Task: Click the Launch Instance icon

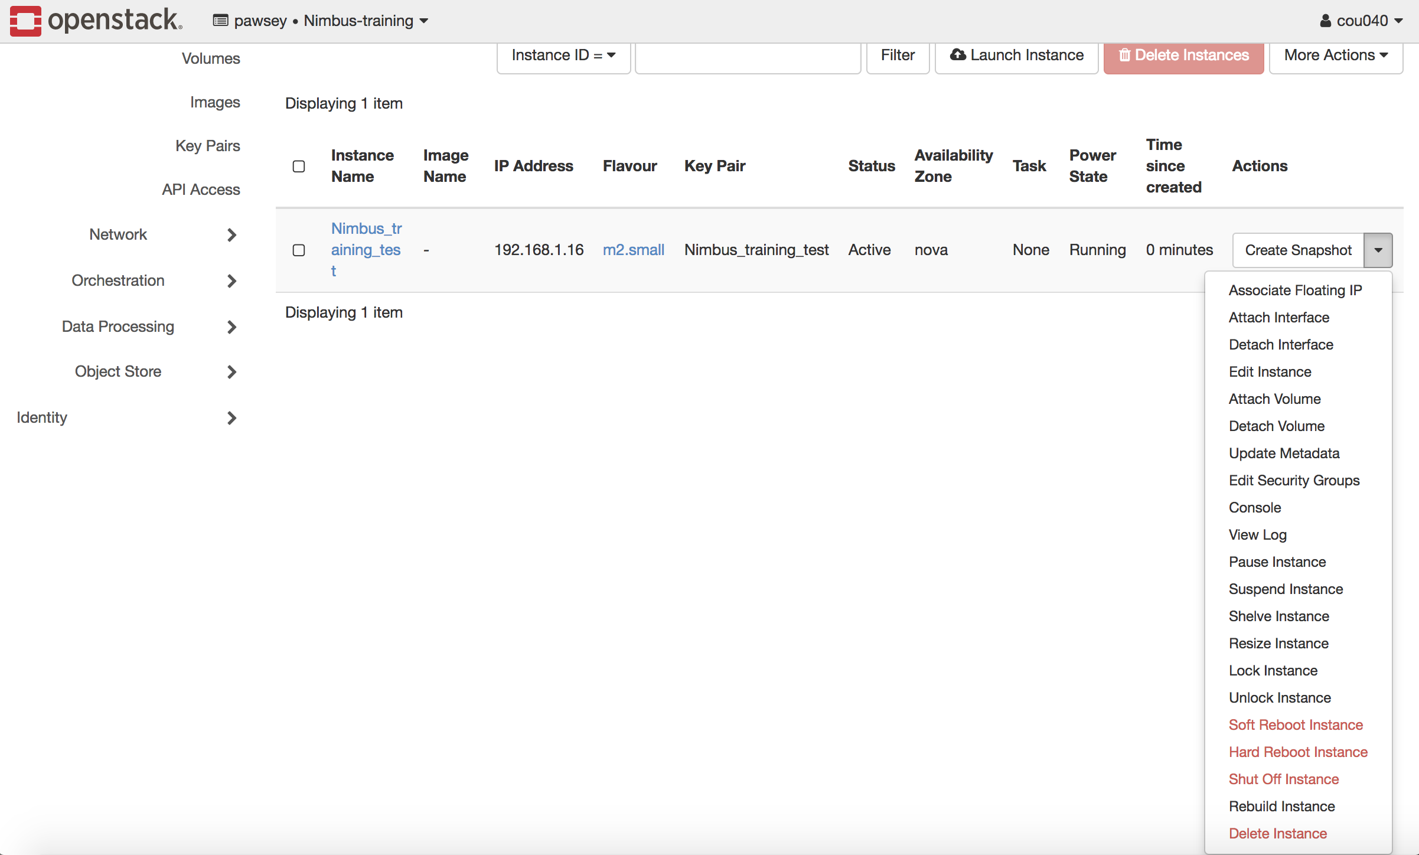Action: 957,55
